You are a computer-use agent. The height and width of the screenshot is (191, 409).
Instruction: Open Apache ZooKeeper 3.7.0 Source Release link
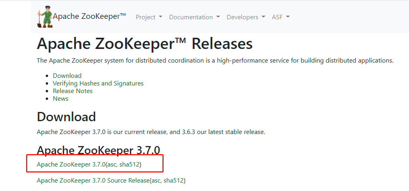93,181
